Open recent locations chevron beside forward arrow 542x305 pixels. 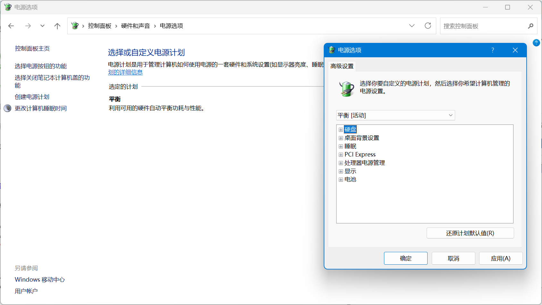(x=42, y=26)
